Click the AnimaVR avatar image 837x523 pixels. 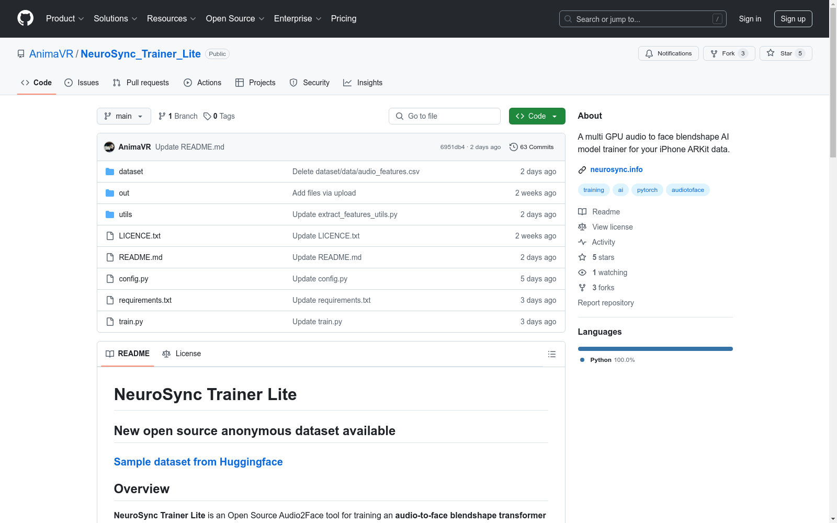[x=109, y=147]
